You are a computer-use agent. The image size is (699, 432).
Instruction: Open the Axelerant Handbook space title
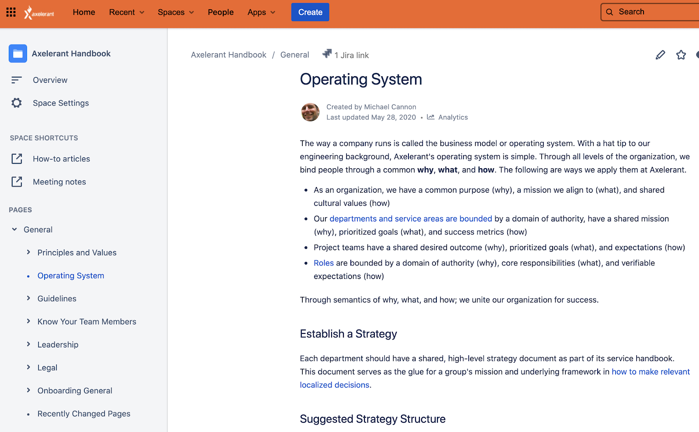pyautogui.click(x=71, y=54)
